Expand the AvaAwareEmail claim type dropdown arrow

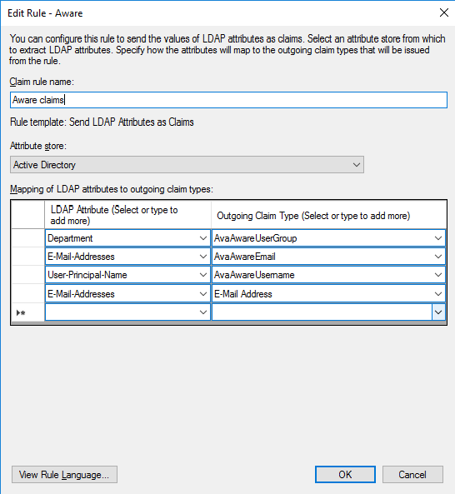(438, 257)
